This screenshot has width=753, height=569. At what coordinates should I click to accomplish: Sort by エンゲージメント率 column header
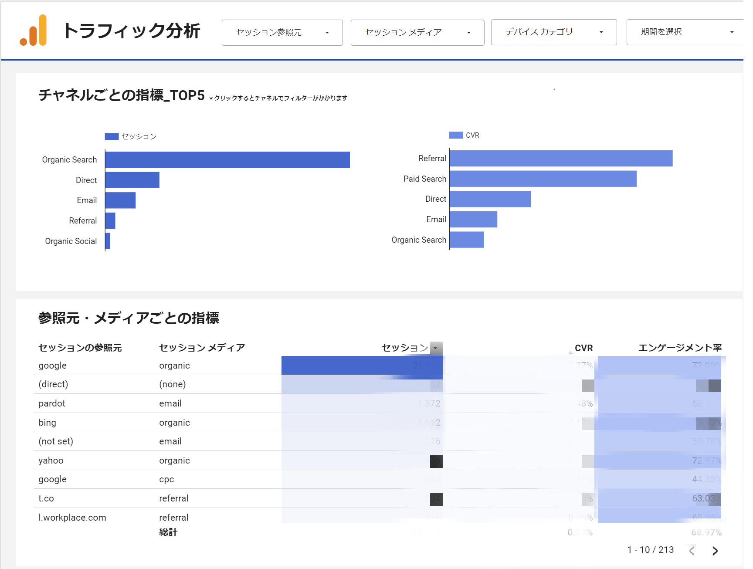click(x=679, y=348)
